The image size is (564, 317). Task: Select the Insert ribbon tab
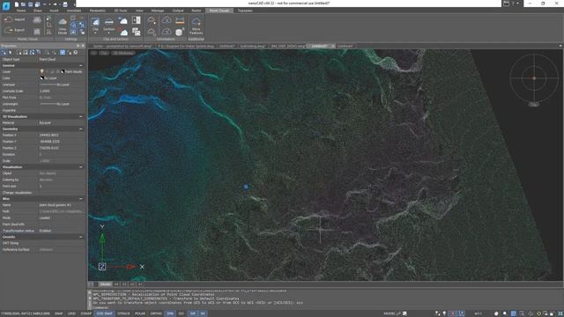click(54, 11)
